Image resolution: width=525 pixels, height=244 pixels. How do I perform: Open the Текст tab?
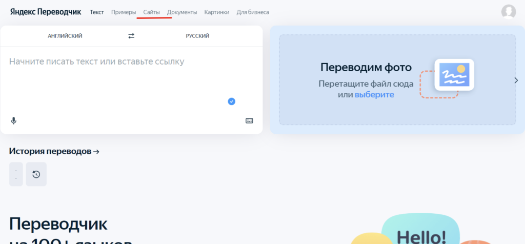[x=97, y=12]
